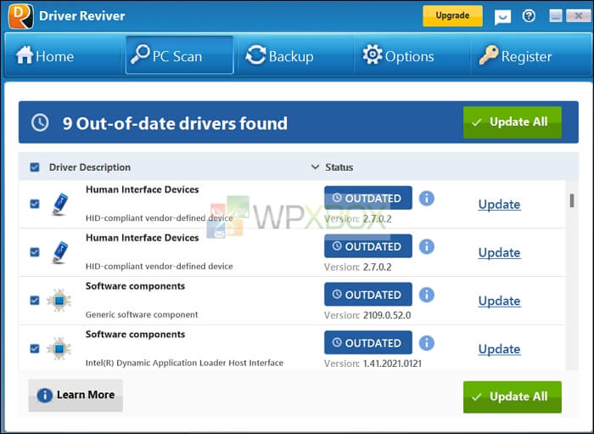The width and height of the screenshot is (594, 434).
Task: Click the clock icon beside drivers found
Action: 40,122
